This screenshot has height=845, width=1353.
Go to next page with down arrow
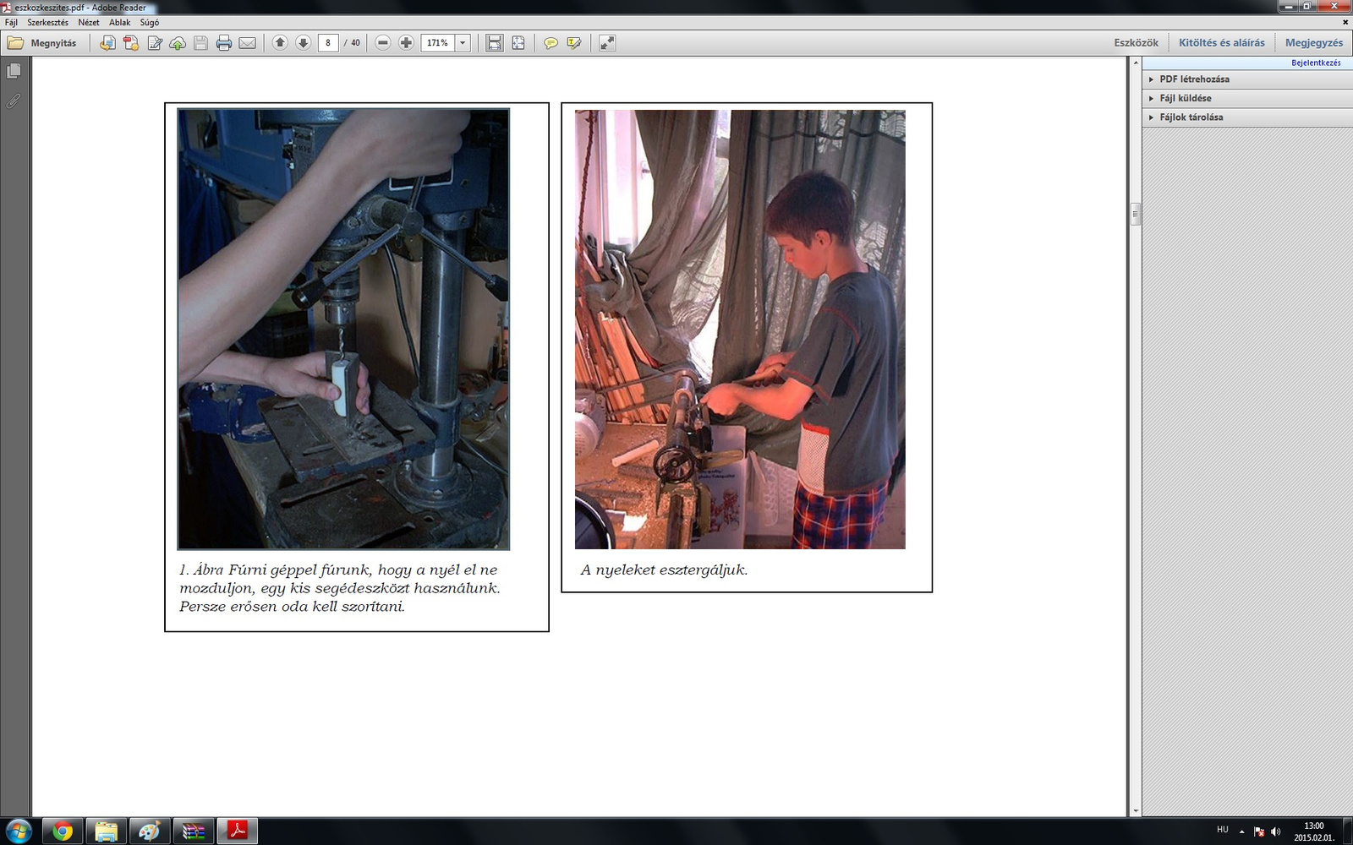click(x=303, y=43)
